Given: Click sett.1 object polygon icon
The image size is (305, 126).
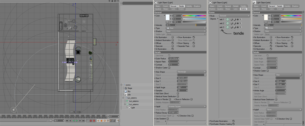Looking at the screenshot, I should [228, 19].
